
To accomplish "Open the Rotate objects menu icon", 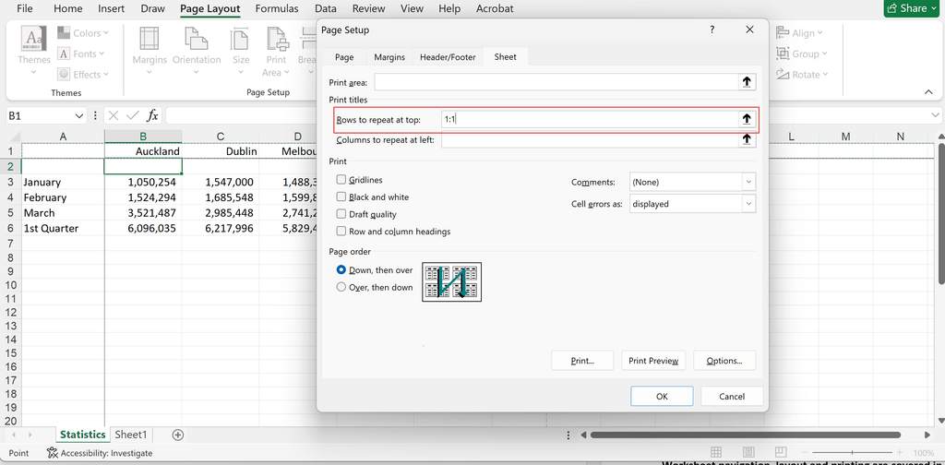I will pos(783,74).
